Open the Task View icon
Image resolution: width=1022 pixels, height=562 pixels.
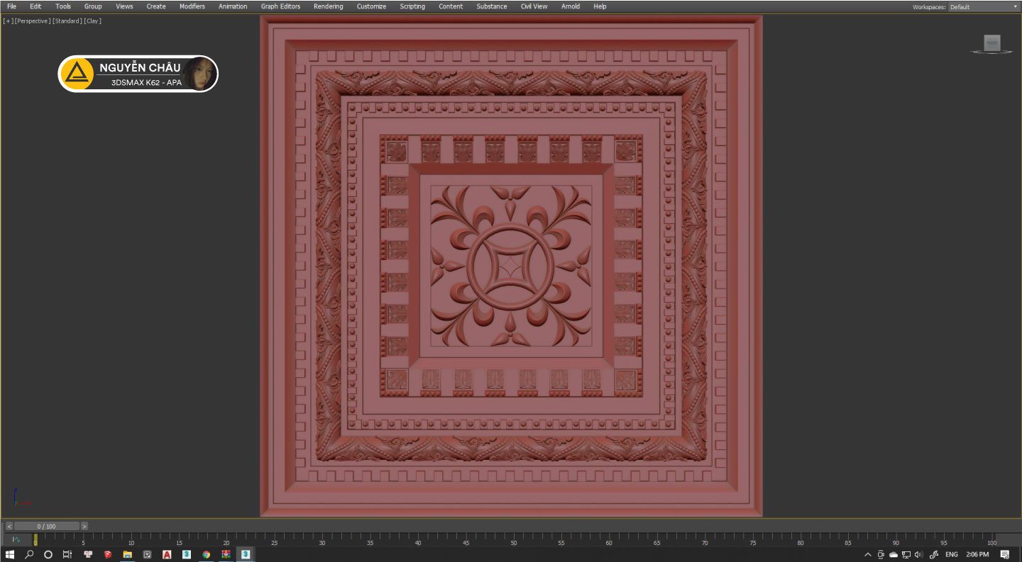tap(67, 554)
